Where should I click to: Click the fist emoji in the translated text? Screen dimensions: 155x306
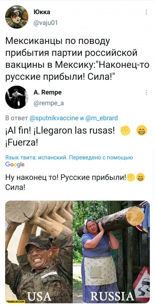[x=131, y=177]
